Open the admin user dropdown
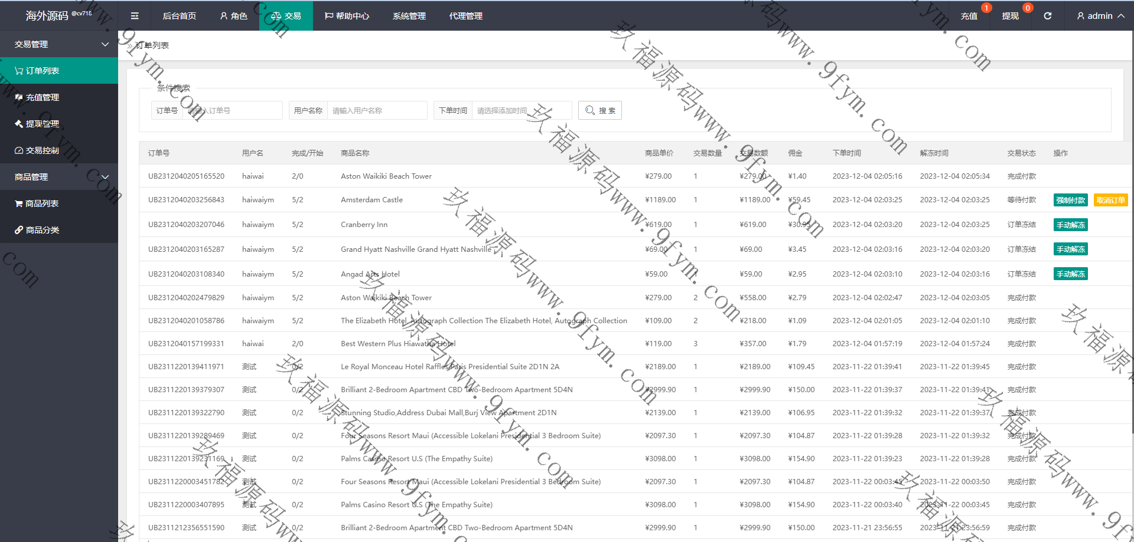 pyautogui.click(x=1100, y=16)
